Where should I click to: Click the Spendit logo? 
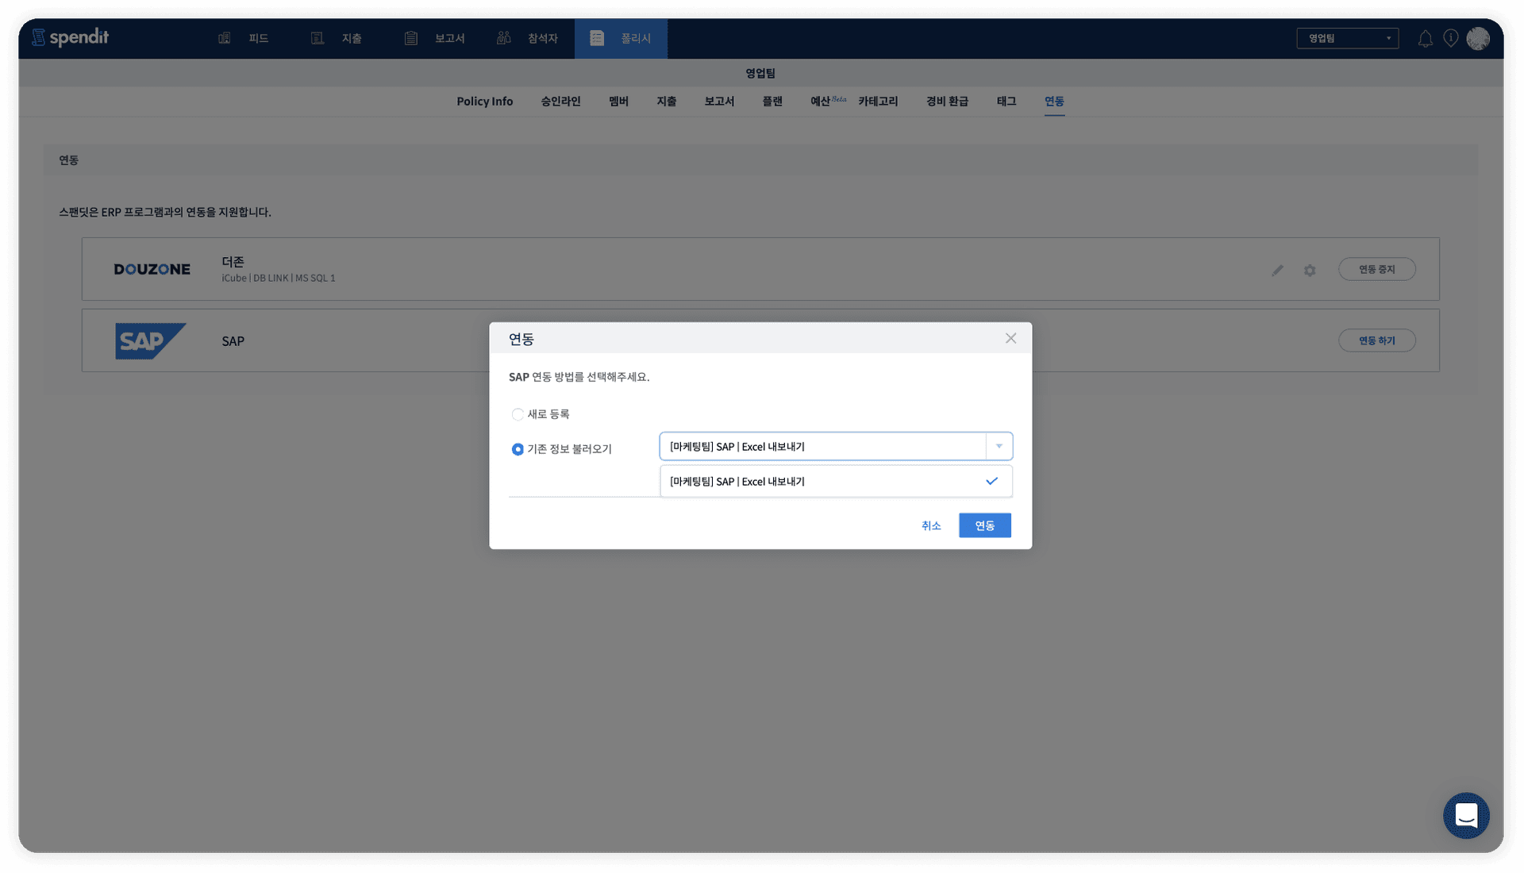71,37
